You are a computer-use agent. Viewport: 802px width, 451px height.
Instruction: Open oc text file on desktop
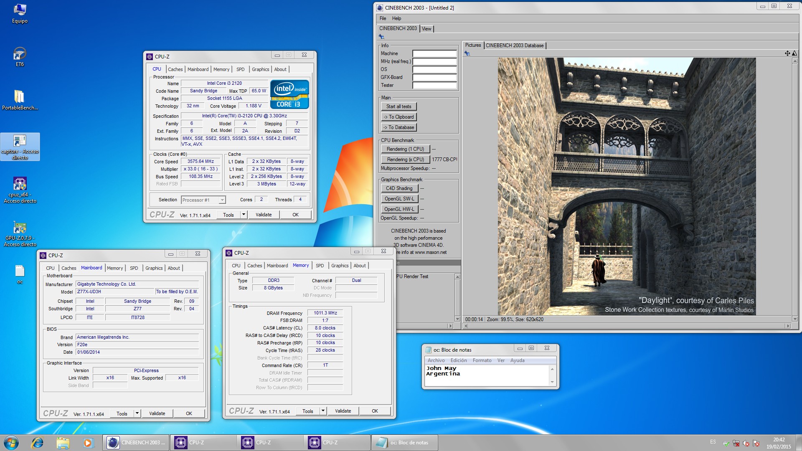point(20,274)
